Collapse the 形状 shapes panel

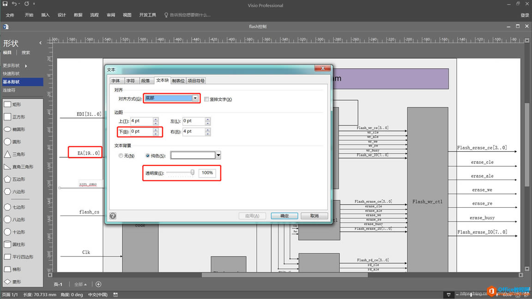tap(40, 43)
